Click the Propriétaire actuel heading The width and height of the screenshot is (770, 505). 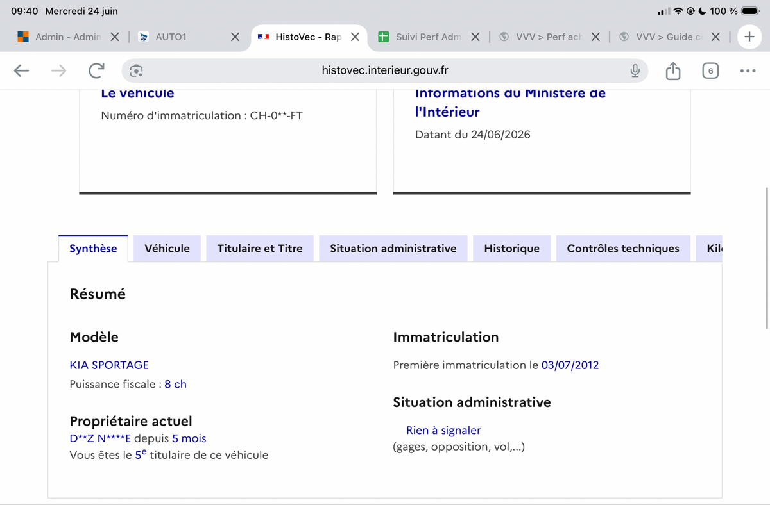pos(131,422)
